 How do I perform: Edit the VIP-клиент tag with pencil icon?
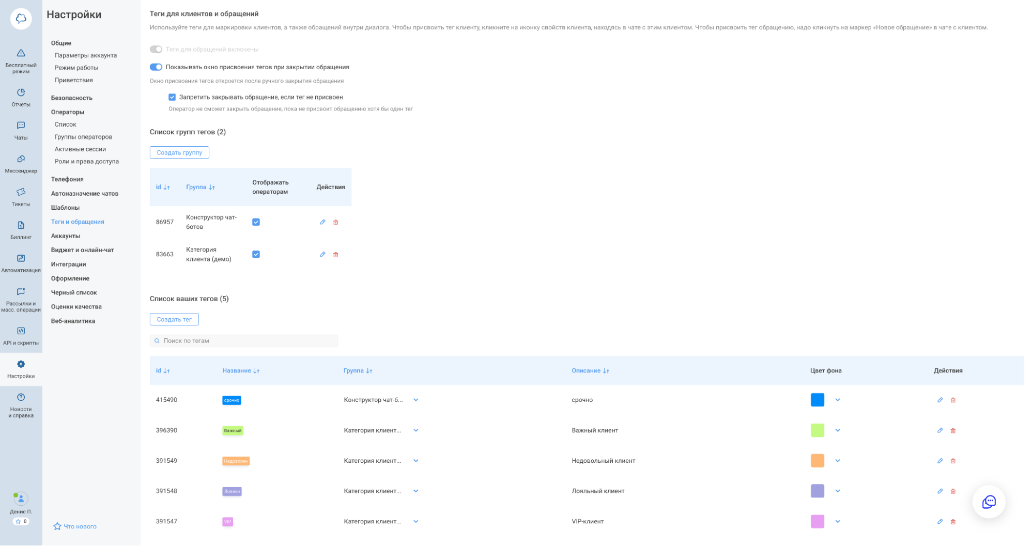940,522
